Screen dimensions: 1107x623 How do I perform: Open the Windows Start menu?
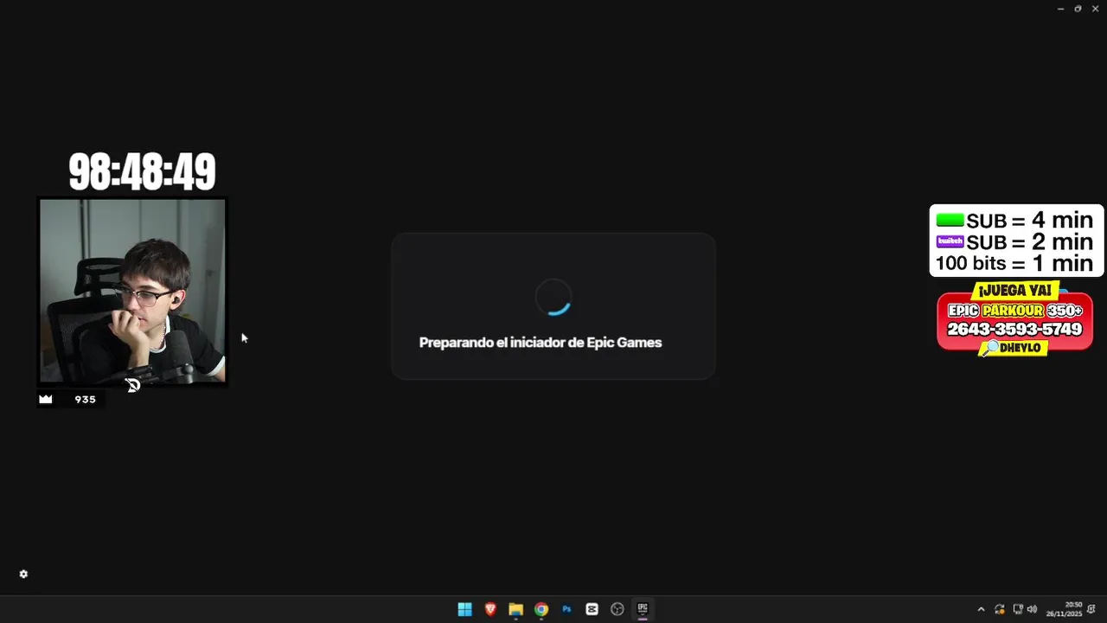[x=464, y=609]
